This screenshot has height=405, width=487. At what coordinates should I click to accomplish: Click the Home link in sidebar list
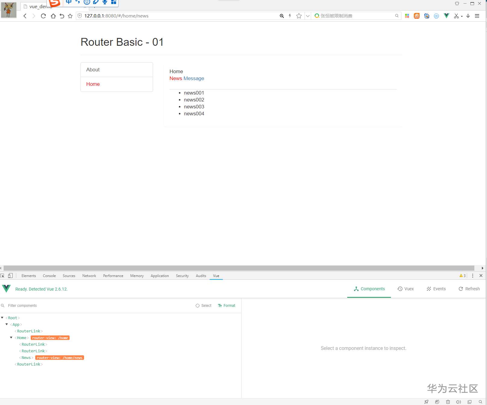[117, 84]
